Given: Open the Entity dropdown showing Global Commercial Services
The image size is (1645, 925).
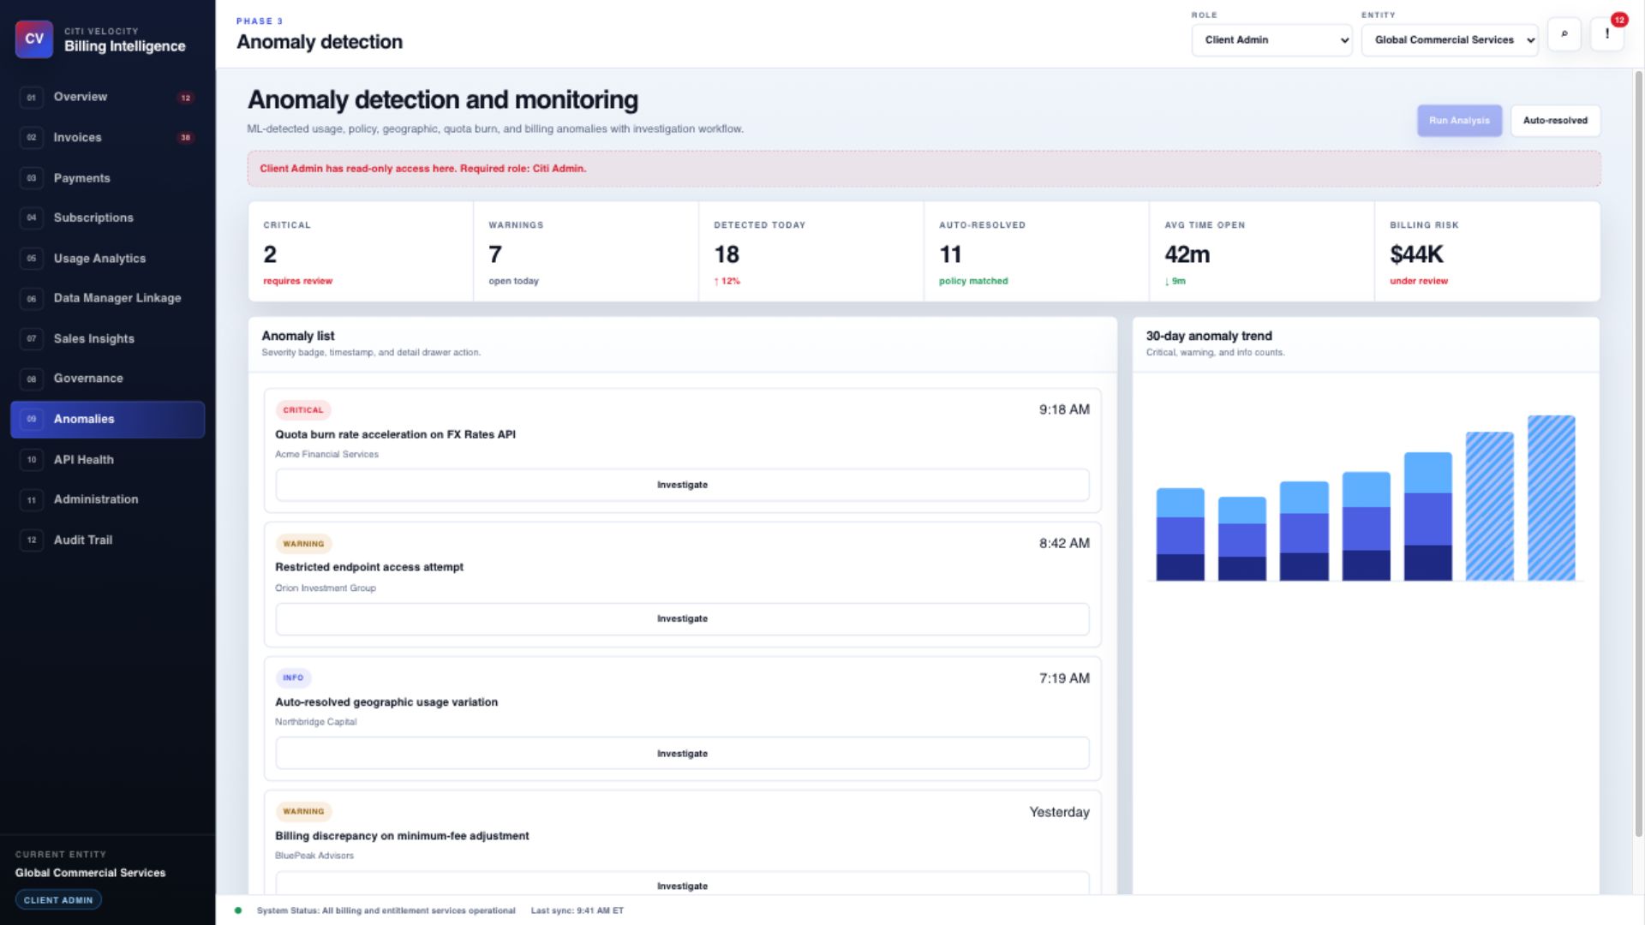Looking at the screenshot, I should [x=1450, y=40].
